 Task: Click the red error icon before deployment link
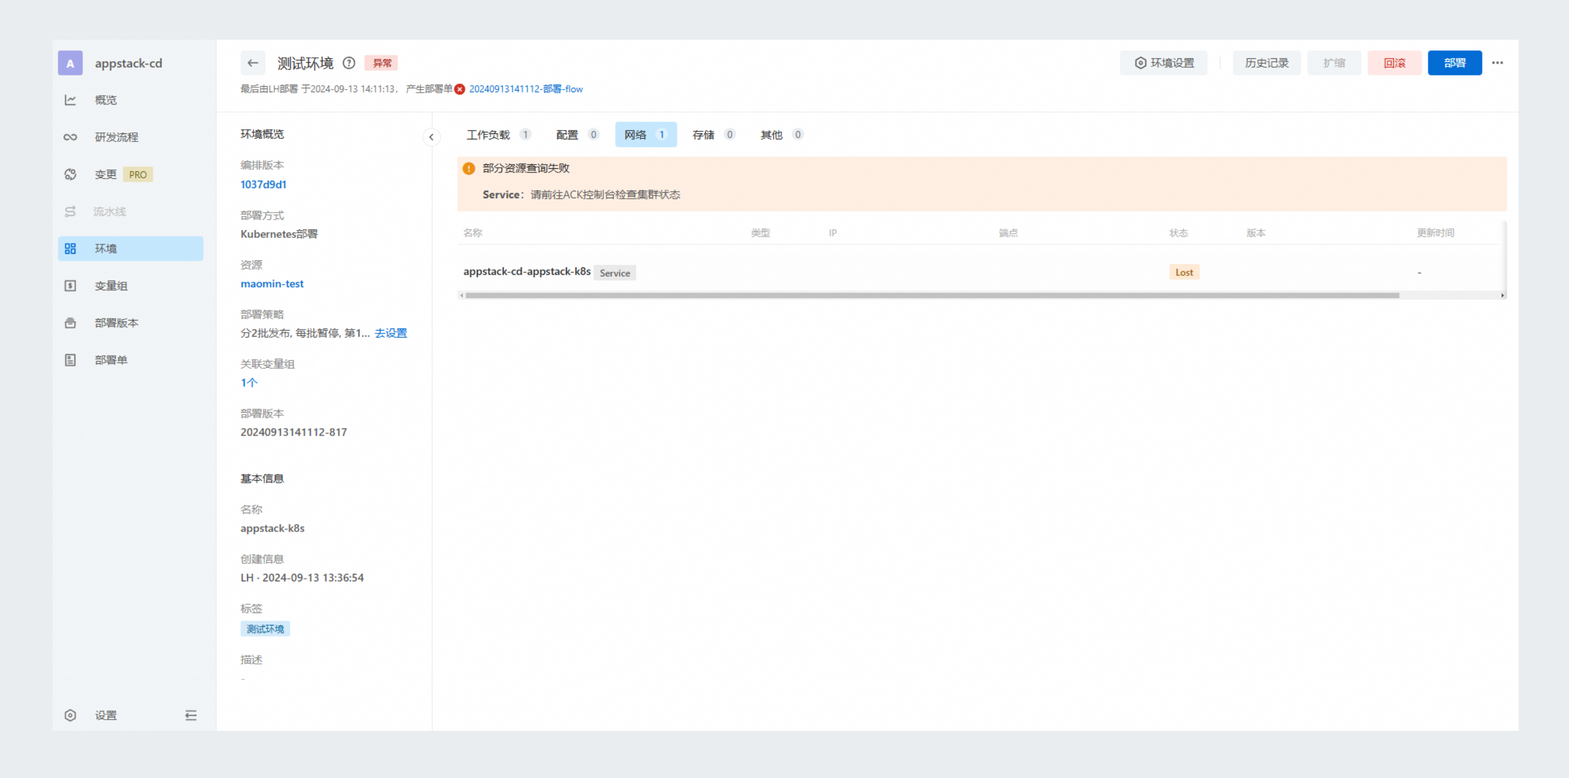(x=460, y=89)
